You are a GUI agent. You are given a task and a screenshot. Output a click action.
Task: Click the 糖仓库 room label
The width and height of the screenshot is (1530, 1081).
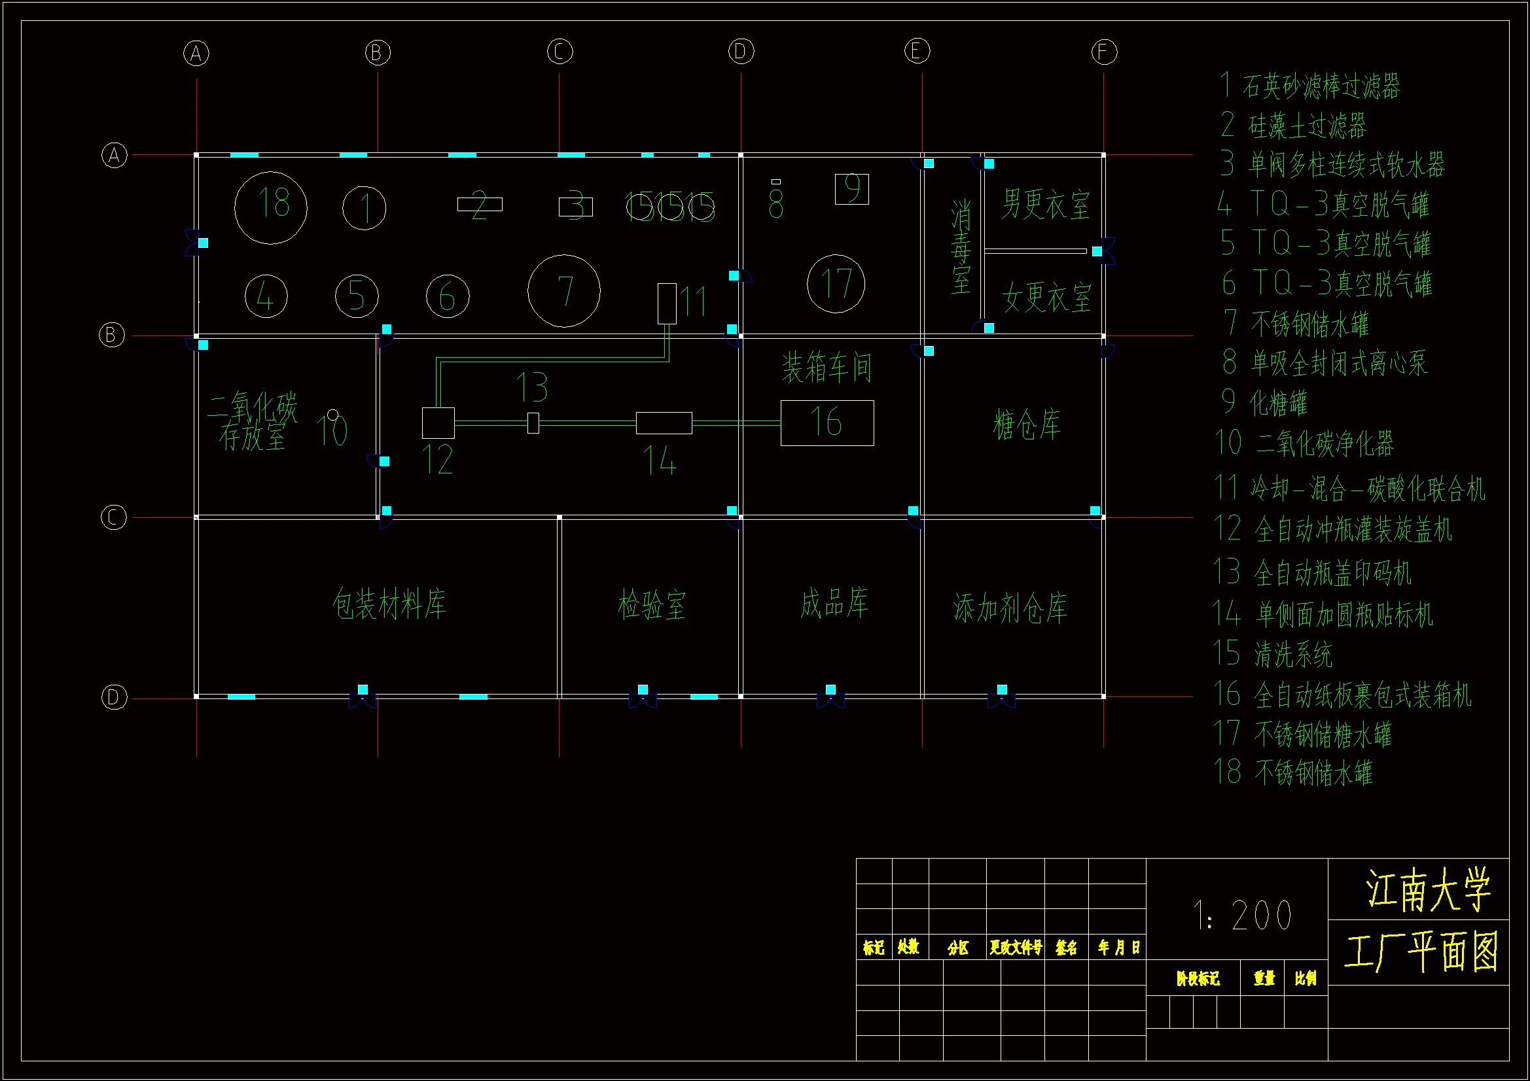coord(1027,425)
